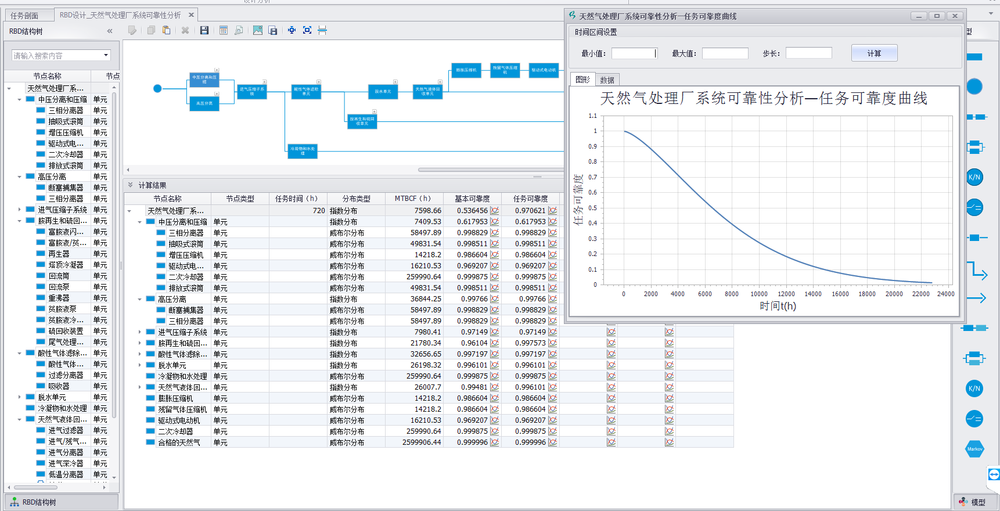This screenshot has height=511, width=1000.
Task: Select the circle node shape in the model palette
Action: click(974, 87)
